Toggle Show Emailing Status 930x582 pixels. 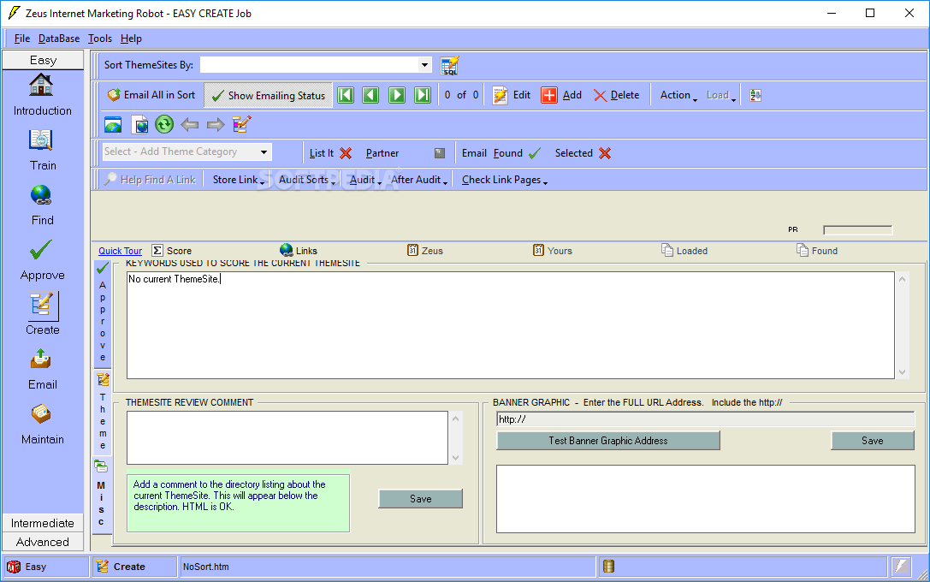pos(268,95)
